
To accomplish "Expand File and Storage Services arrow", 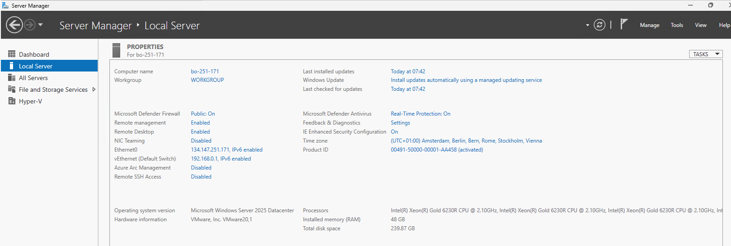I will pyautogui.click(x=94, y=89).
